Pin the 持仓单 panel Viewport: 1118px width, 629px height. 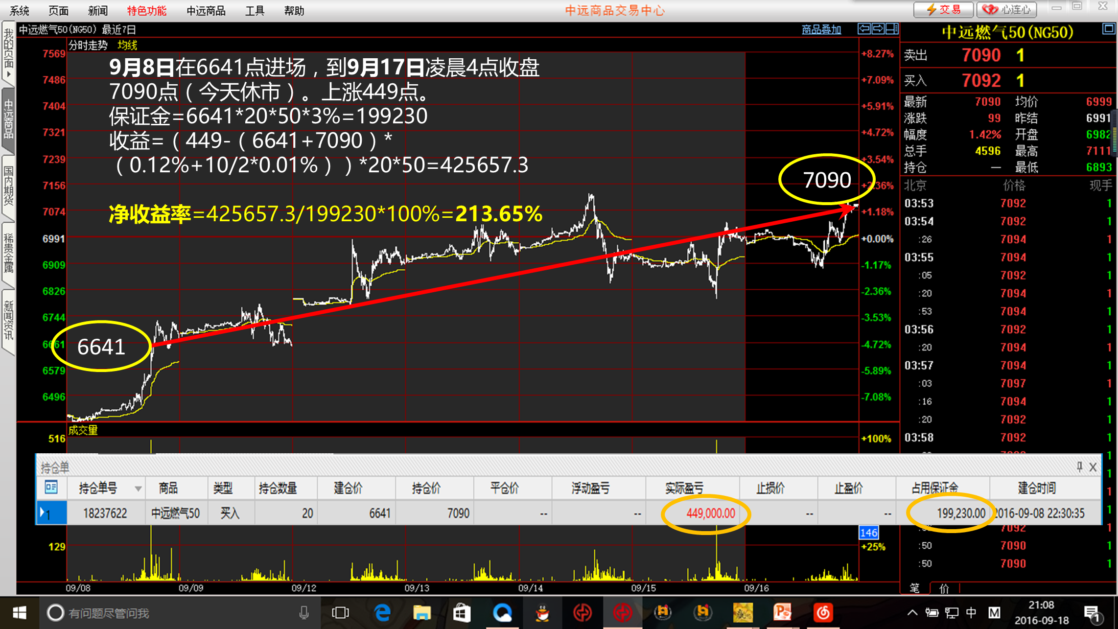[x=1079, y=466]
